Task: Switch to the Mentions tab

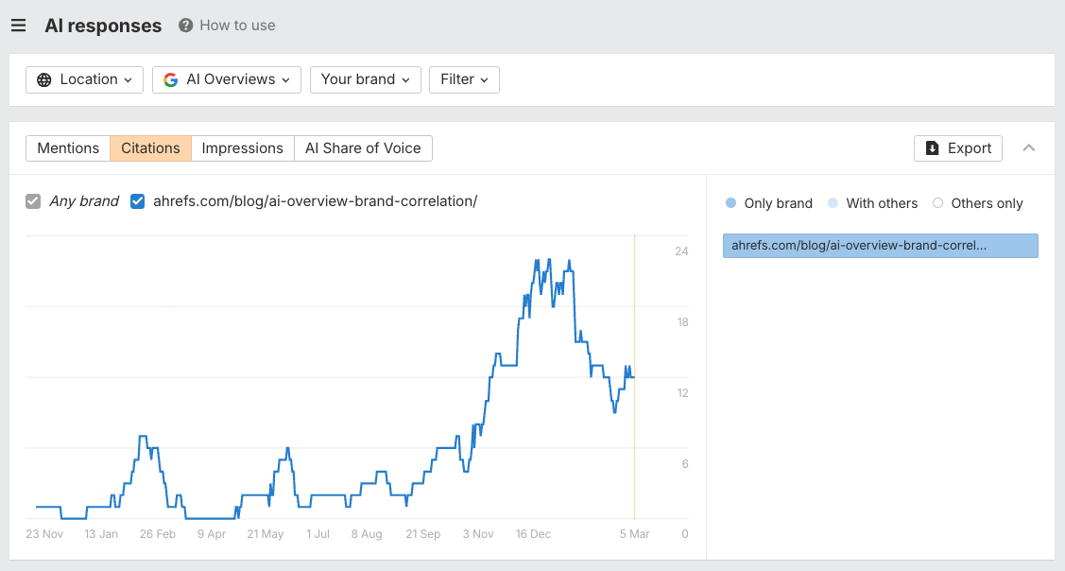Action: [67, 148]
